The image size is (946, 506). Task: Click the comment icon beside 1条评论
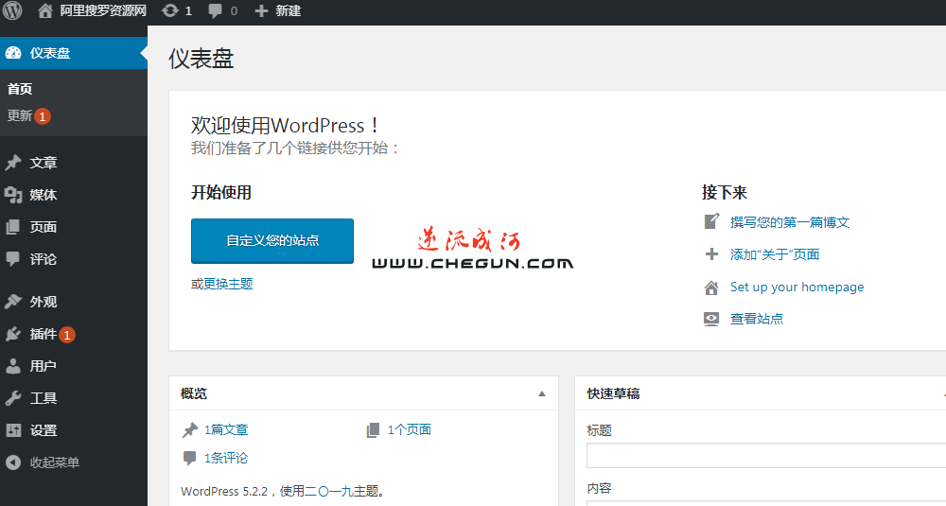pyautogui.click(x=190, y=459)
